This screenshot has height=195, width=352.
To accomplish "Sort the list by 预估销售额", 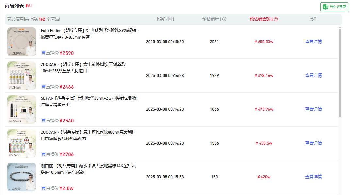I will point(261,19).
